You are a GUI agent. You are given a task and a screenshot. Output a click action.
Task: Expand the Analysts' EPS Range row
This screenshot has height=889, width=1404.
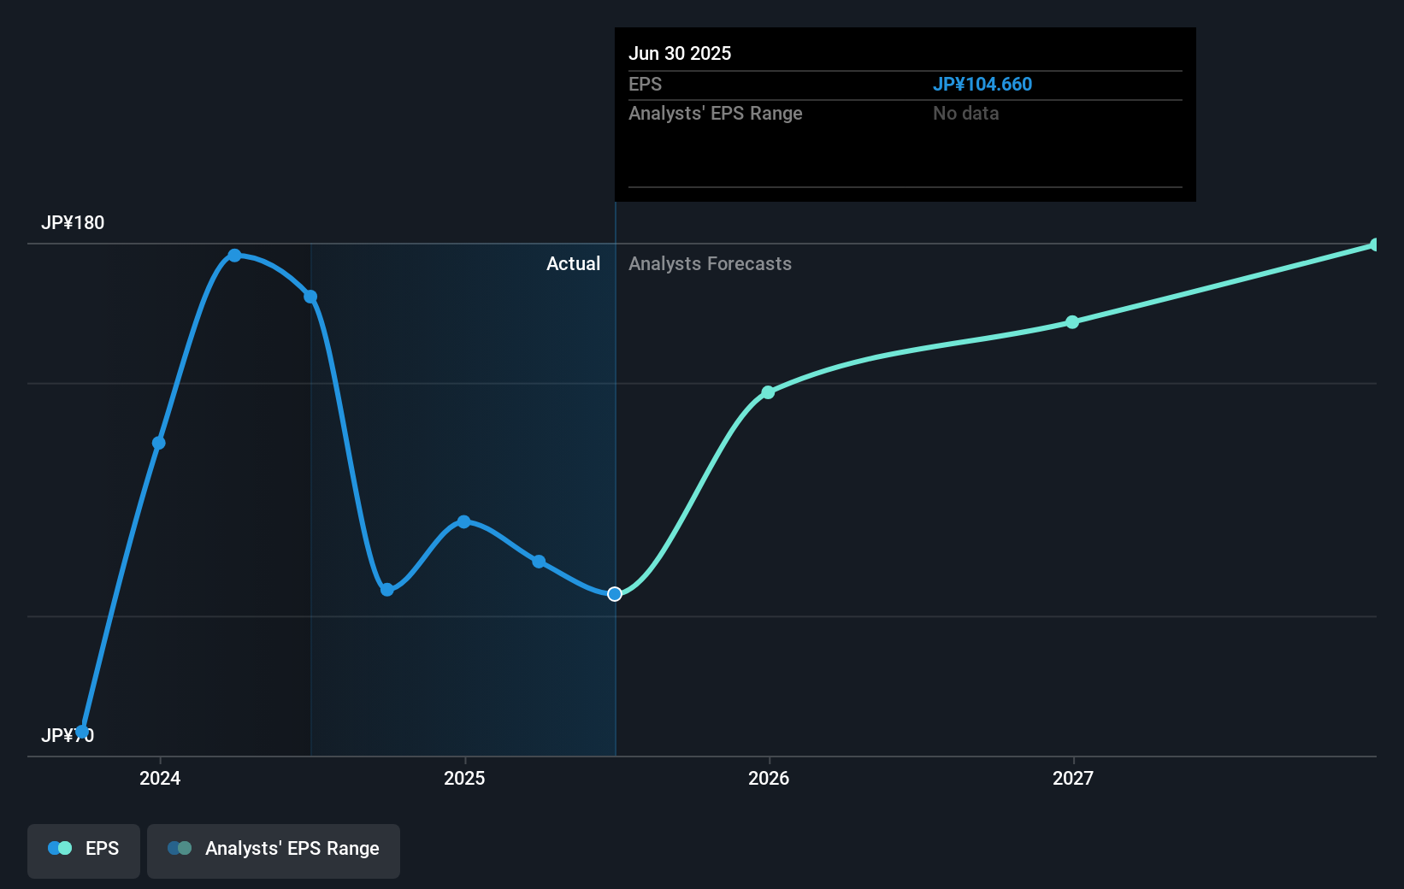pyautogui.click(x=716, y=113)
